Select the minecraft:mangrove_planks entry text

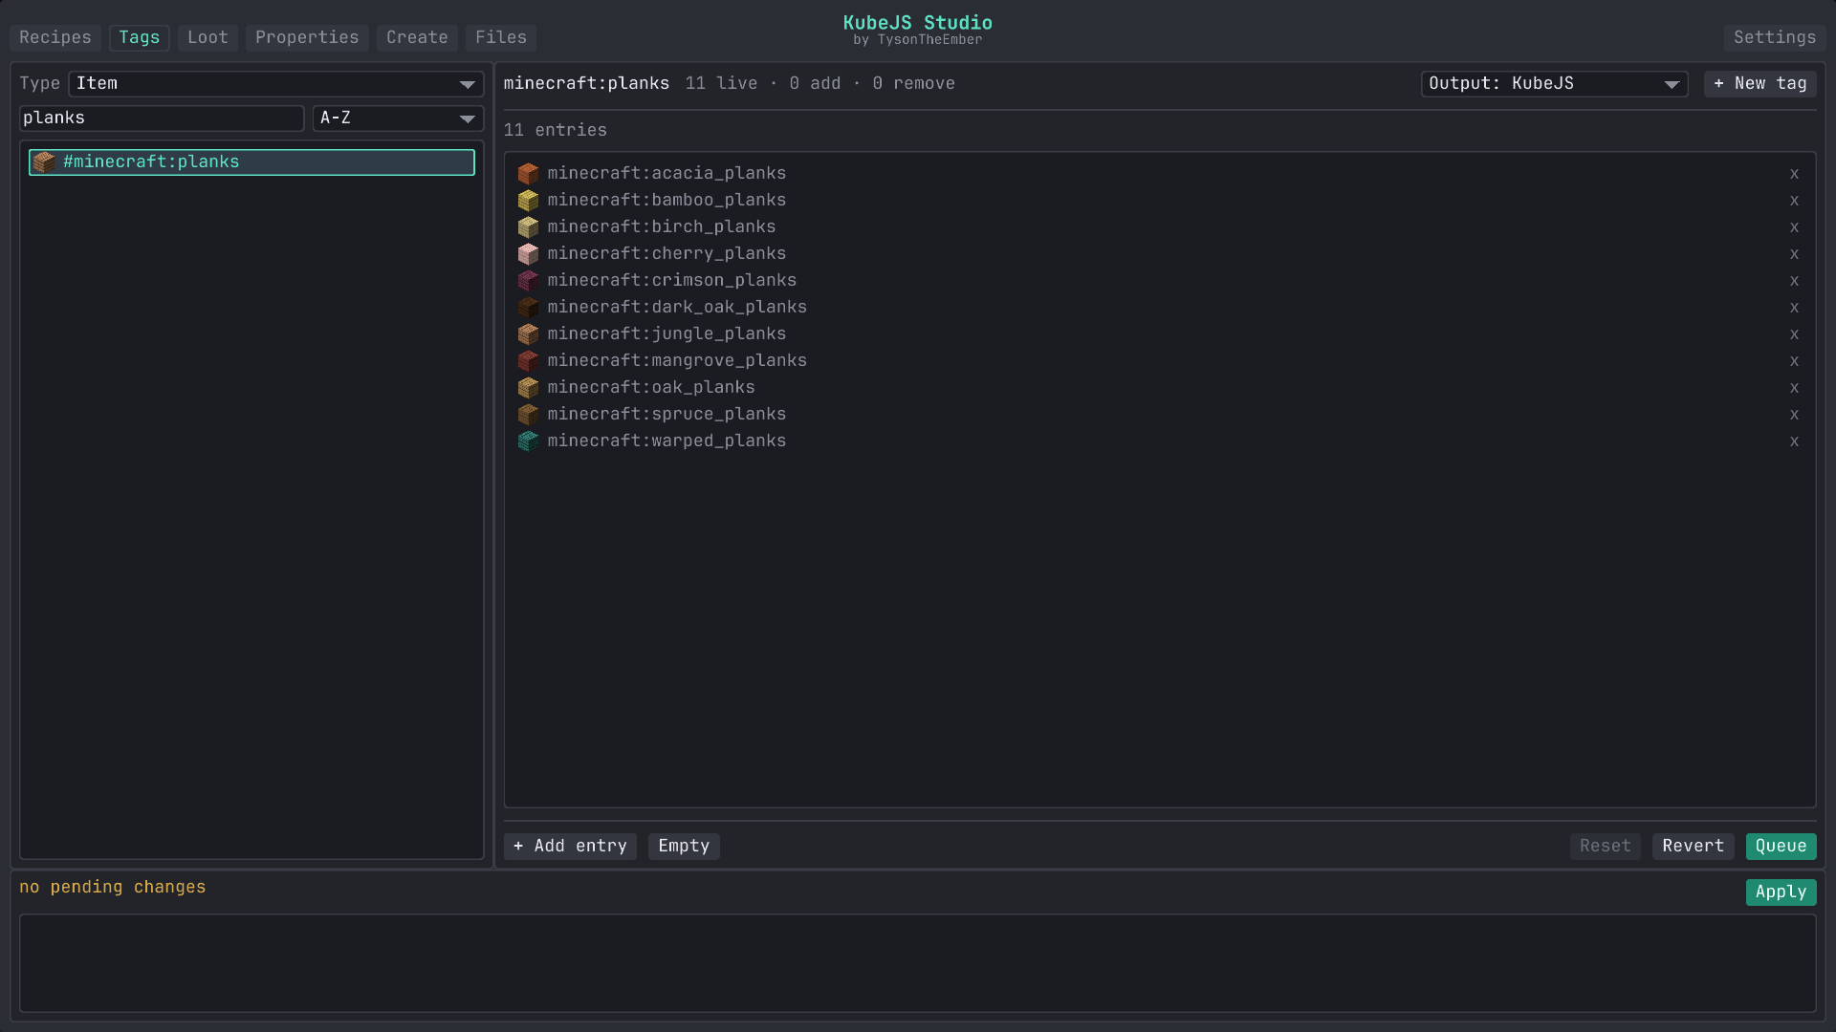(x=677, y=360)
